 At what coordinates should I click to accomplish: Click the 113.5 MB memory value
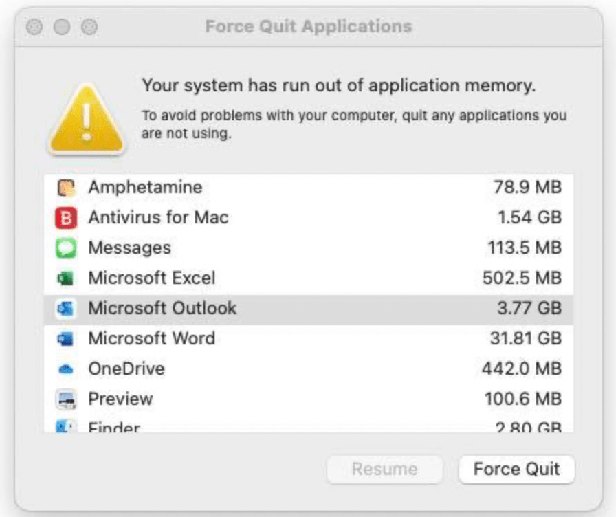pos(525,248)
